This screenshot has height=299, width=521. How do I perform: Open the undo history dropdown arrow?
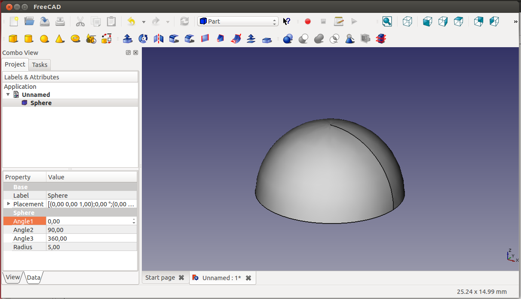pyautogui.click(x=144, y=22)
